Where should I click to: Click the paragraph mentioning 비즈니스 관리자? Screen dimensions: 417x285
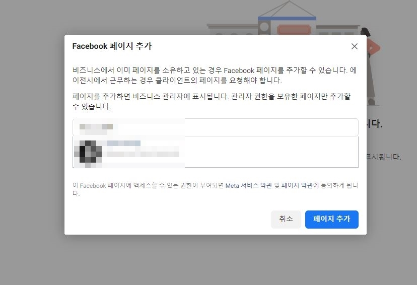coord(212,101)
